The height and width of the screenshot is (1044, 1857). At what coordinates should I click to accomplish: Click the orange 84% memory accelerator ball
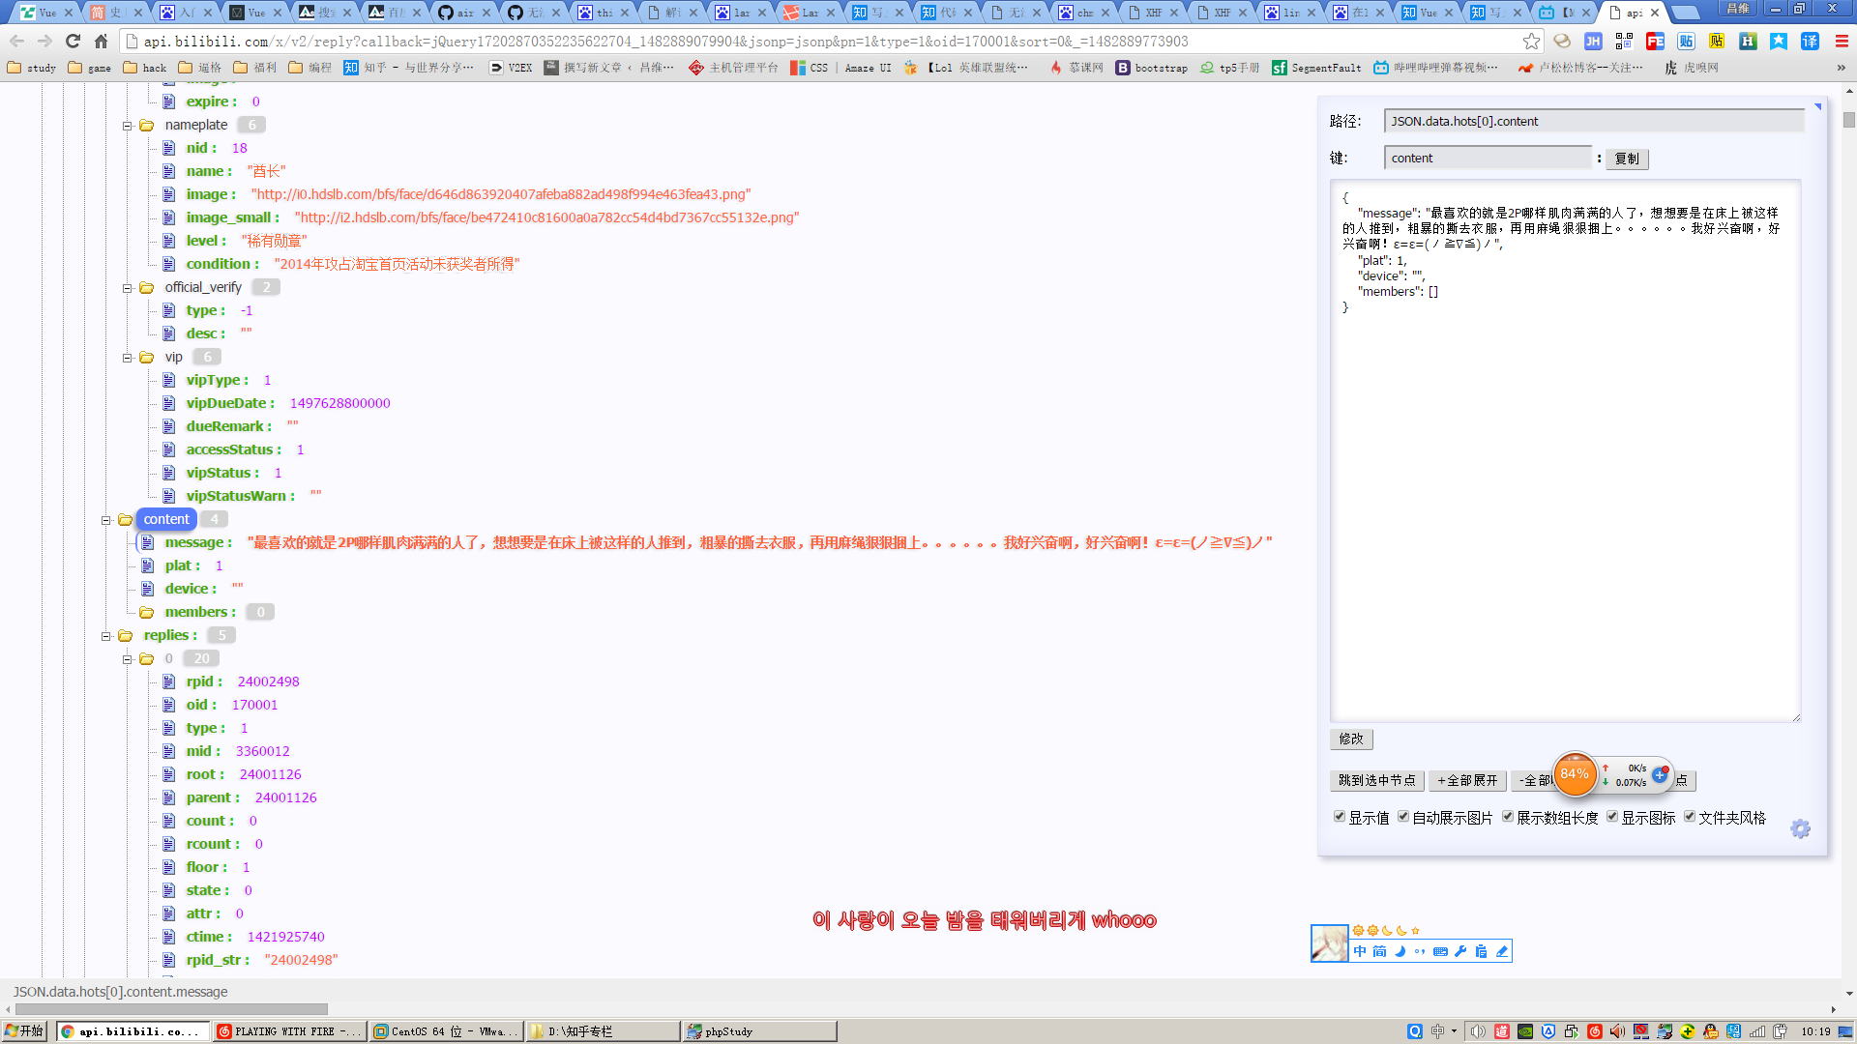pos(1575,774)
